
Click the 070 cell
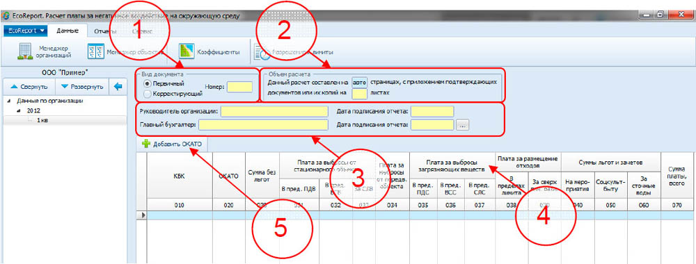(677, 205)
